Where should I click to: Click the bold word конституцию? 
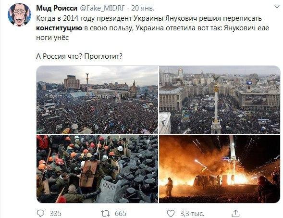click(59, 28)
